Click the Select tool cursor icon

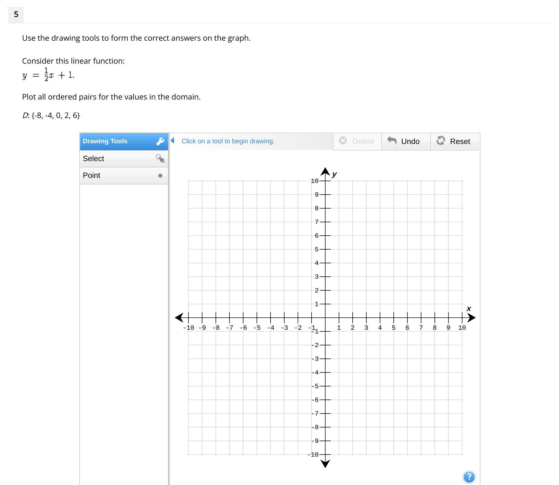[160, 158]
